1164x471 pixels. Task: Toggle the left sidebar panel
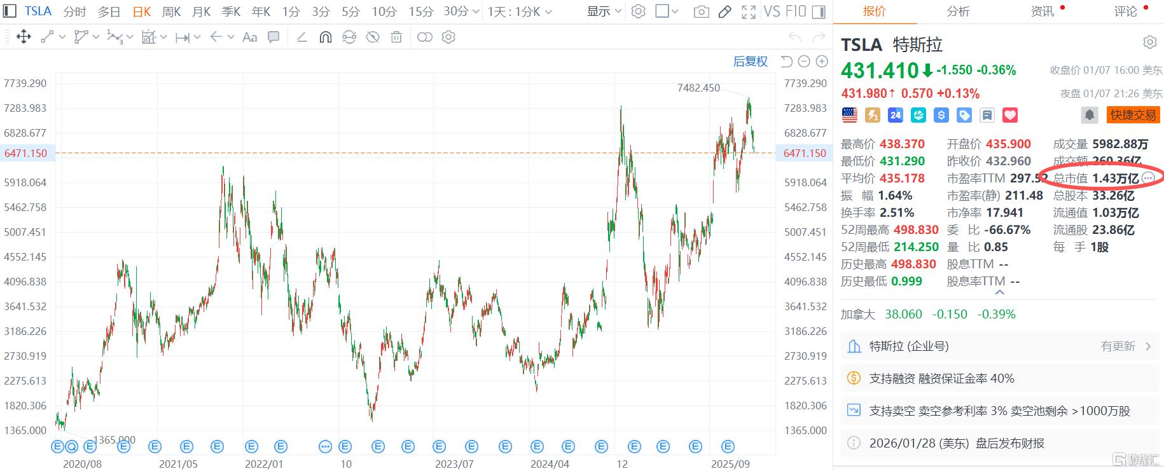(10, 11)
